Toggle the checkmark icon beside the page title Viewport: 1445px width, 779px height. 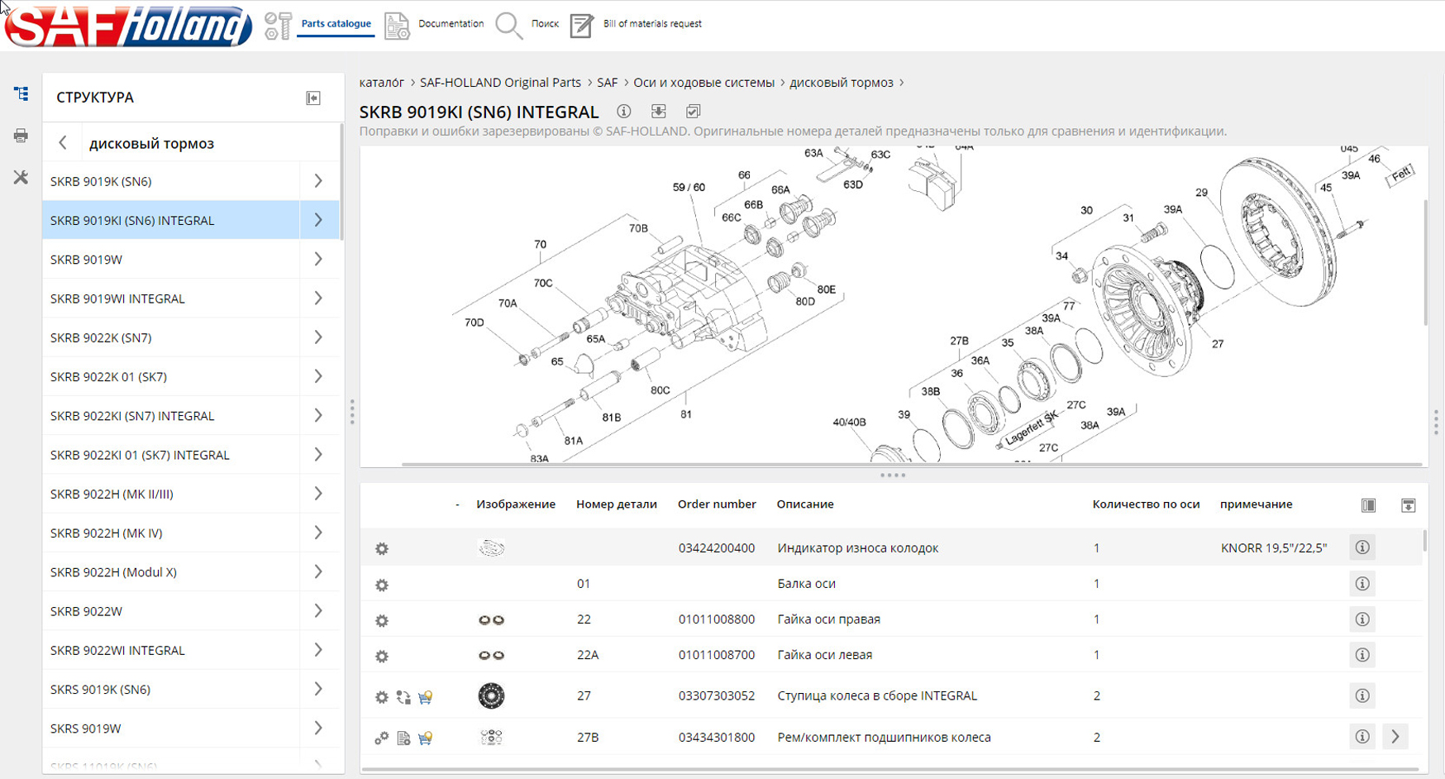point(694,112)
